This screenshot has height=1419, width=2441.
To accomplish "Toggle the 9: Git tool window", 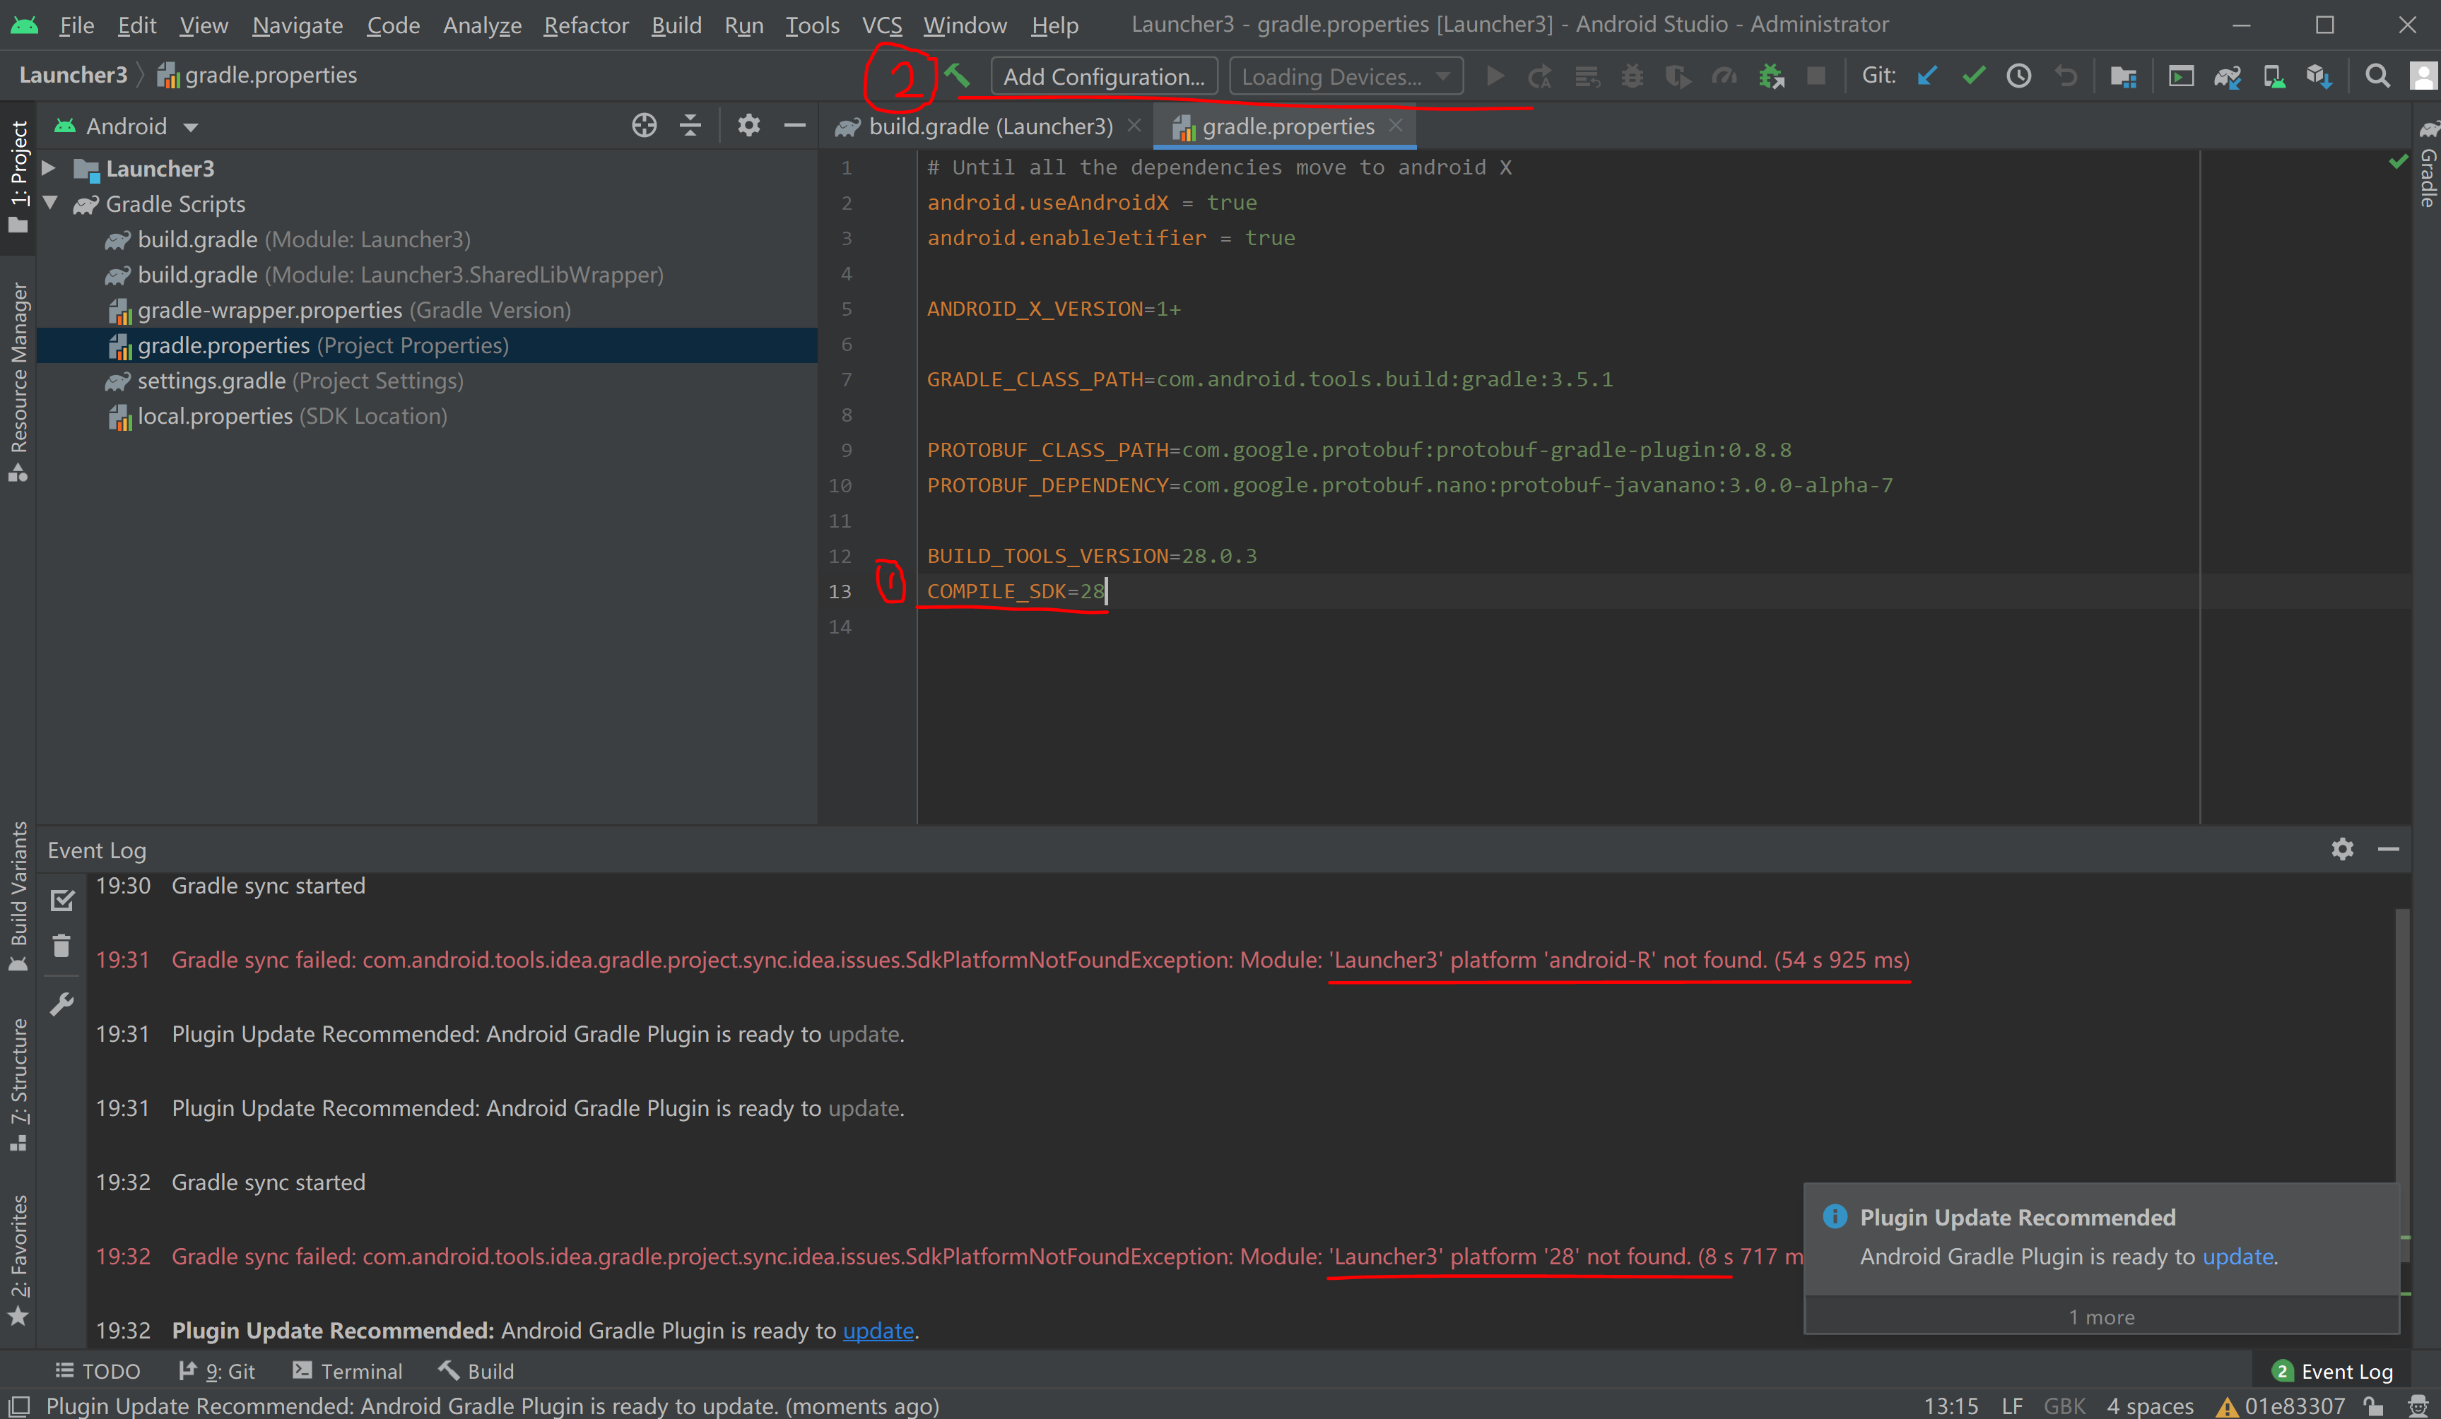I will point(217,1370).
